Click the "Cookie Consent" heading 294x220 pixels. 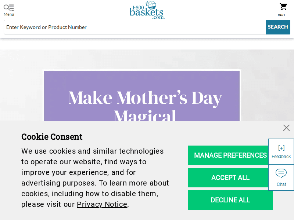point(52,137)
